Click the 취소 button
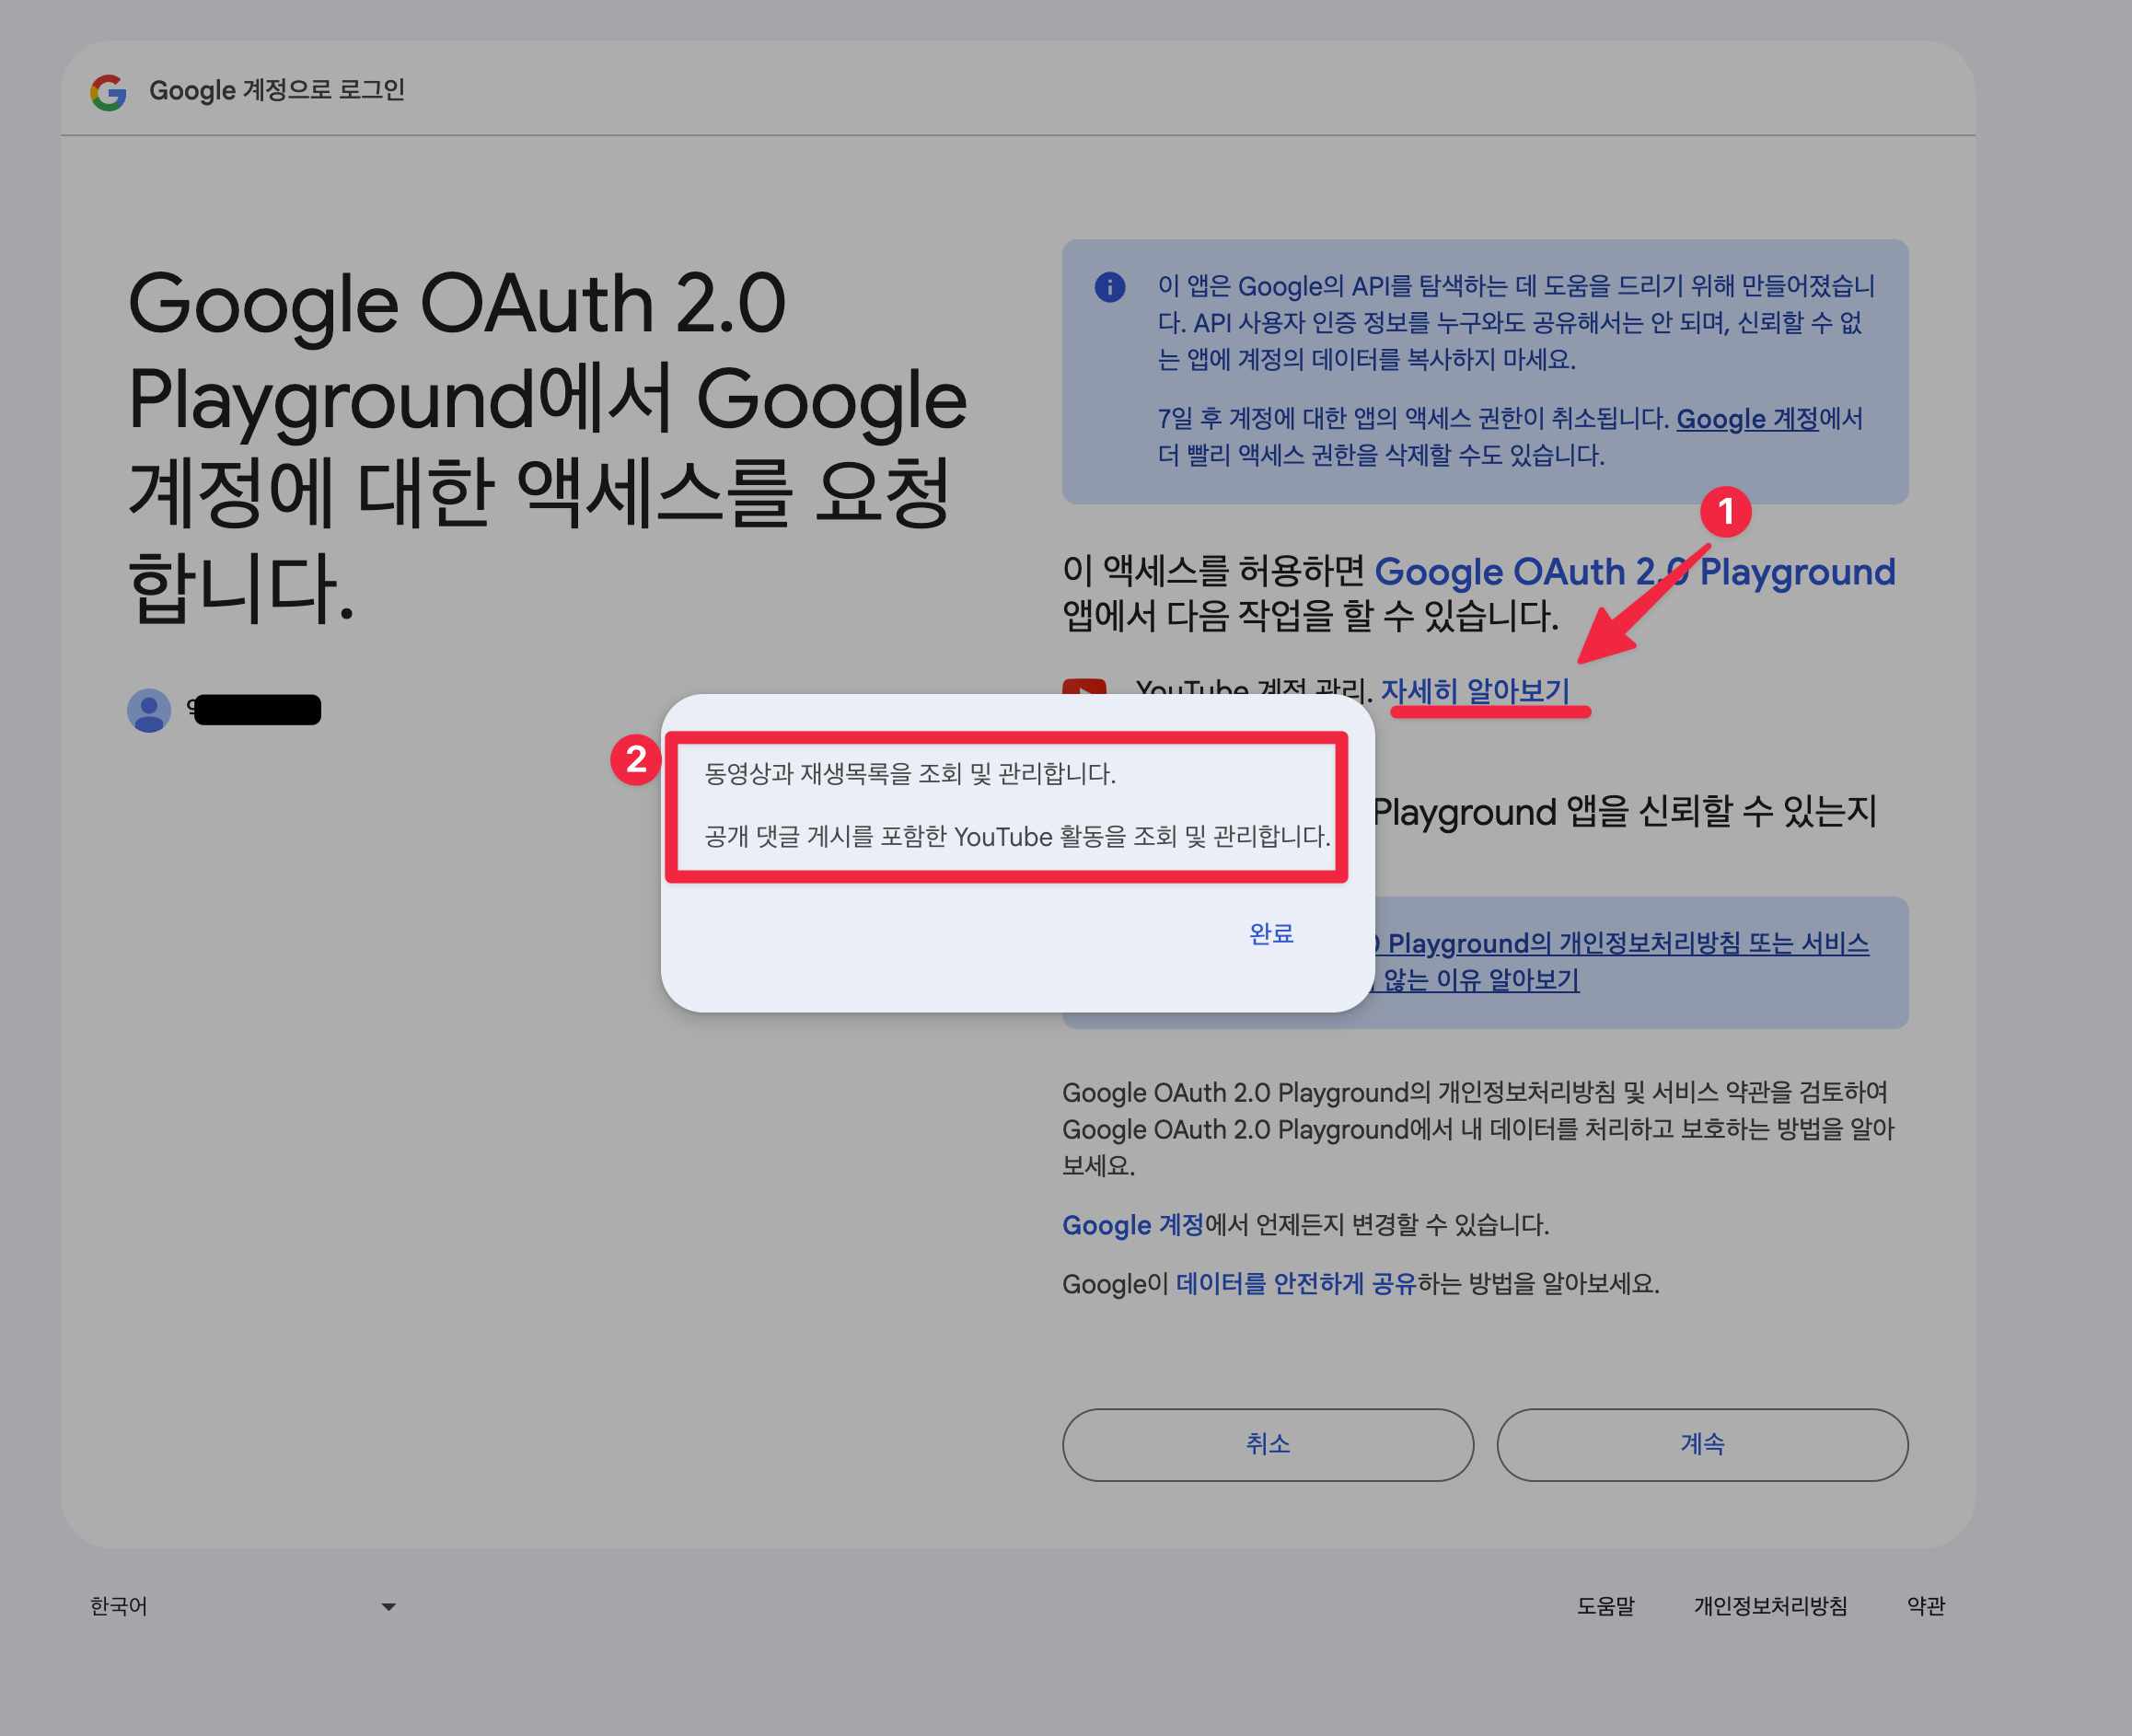The image size is (2132, 1736). coord(1267,1444)
